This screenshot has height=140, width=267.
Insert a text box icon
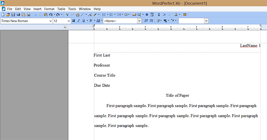pyautogui.click(x=90, y=14)
